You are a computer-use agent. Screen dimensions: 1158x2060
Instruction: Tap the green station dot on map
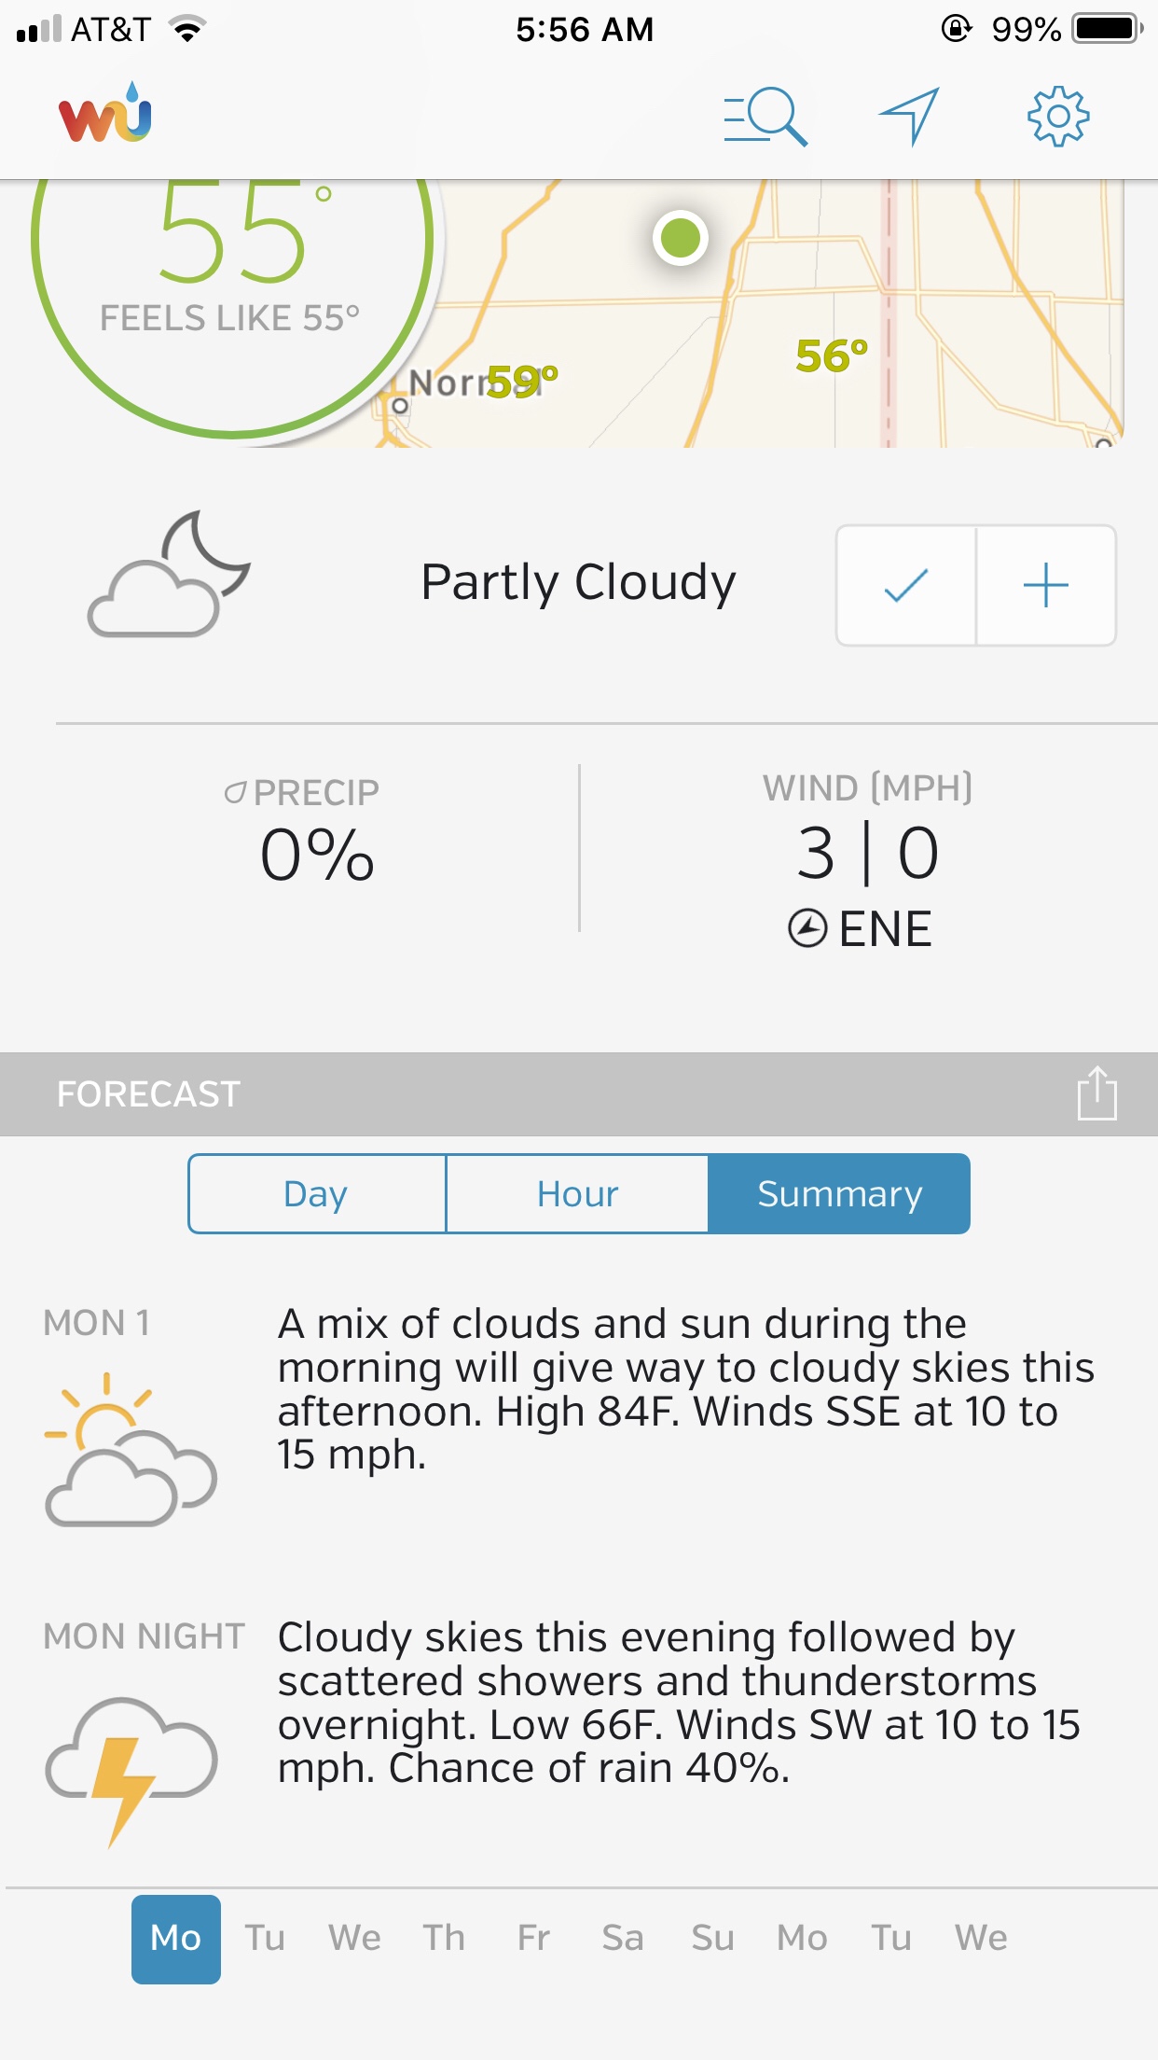point(681,238)
